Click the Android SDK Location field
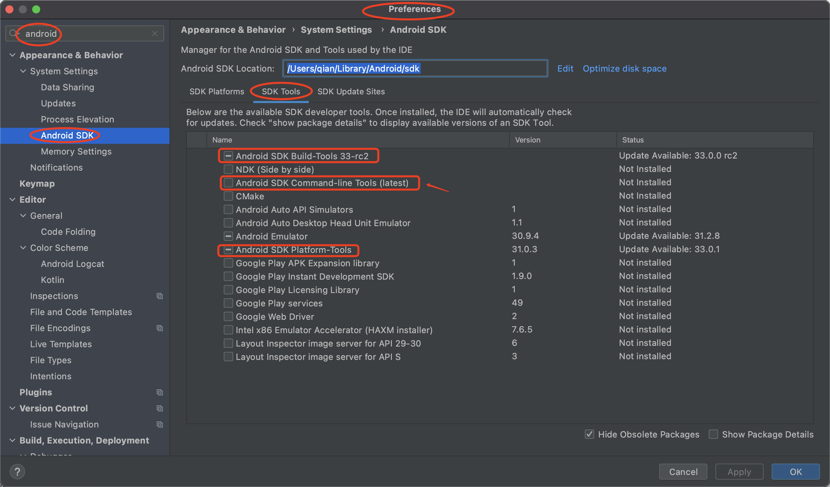The width and height of the screenshot is (830, 487). 415,69
